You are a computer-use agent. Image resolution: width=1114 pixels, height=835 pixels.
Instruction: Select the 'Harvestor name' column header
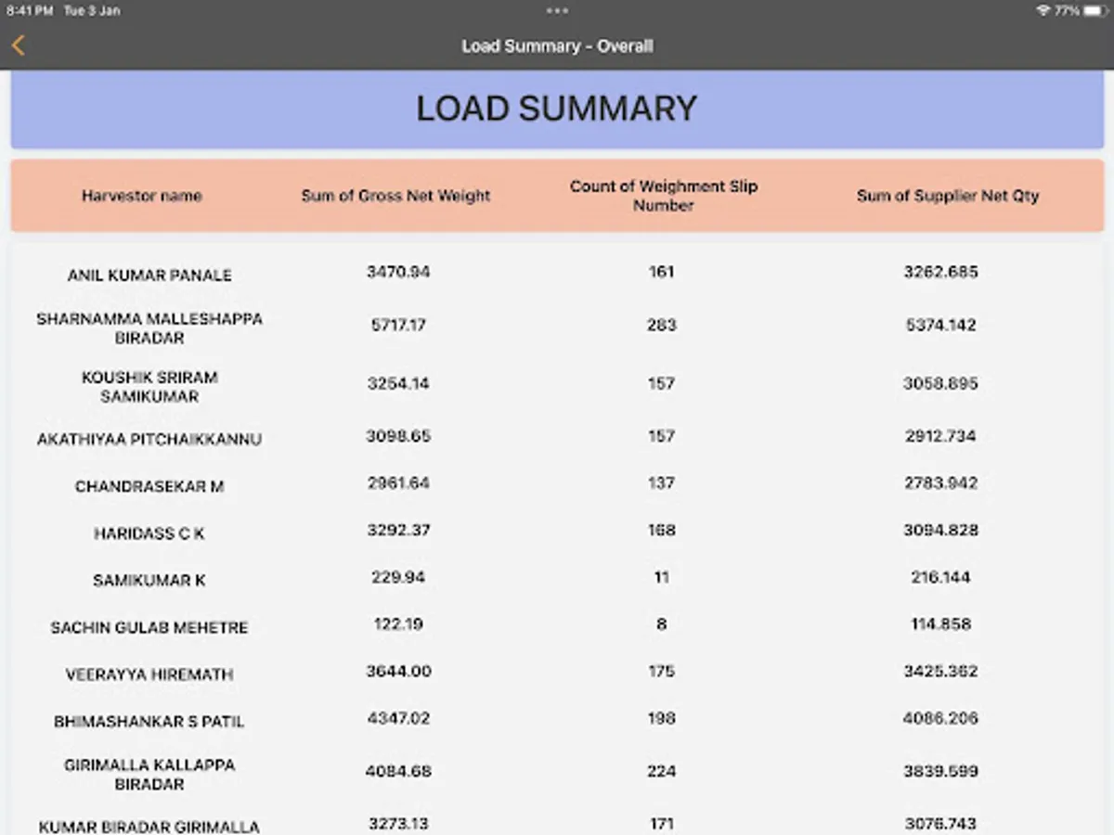pos(141,196)
